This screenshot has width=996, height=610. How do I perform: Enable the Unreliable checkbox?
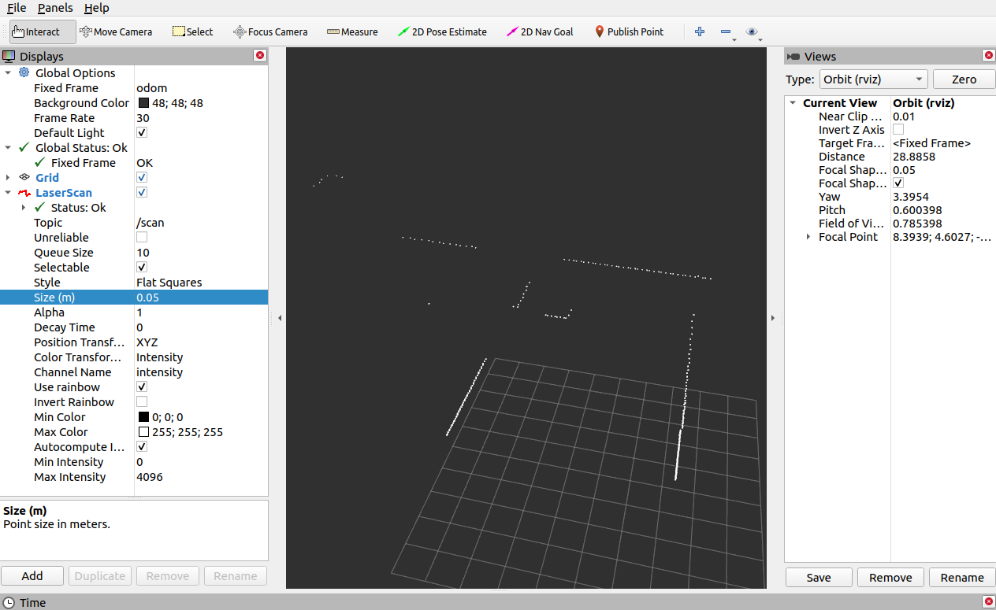tap(142, 238)
